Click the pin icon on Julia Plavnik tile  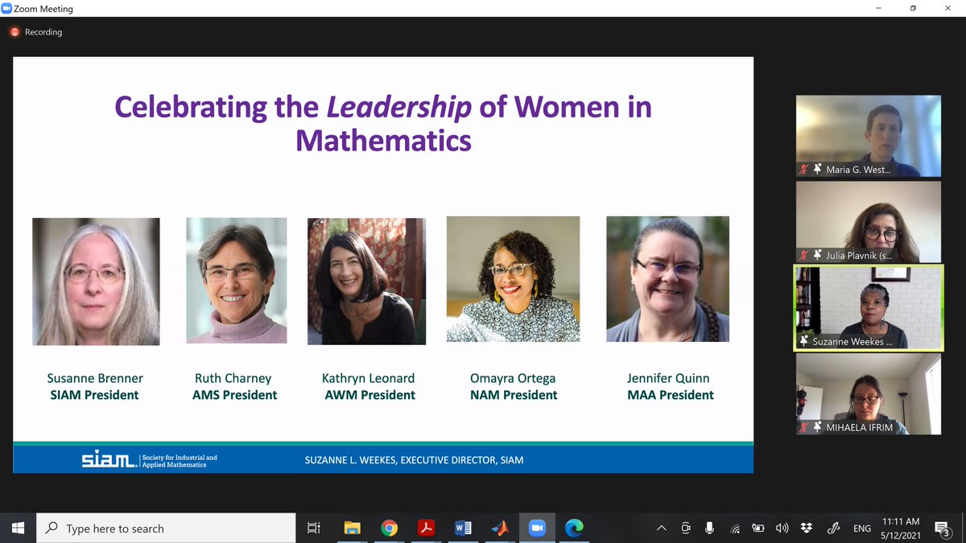(x=817, y=256)
